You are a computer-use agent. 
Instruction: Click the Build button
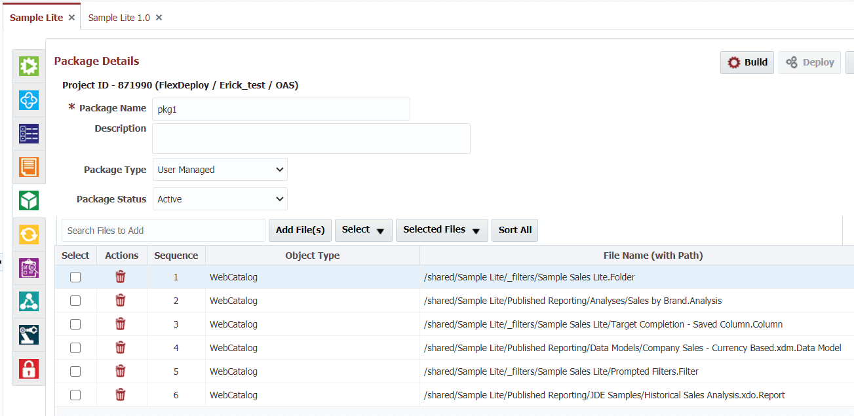point(747,62)
